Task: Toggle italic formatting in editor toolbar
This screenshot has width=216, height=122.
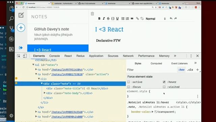Action: tap(104, 19)
